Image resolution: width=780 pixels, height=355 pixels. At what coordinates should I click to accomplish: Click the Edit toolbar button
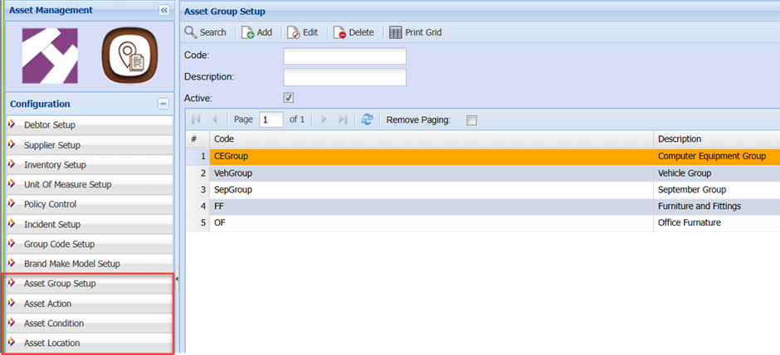[x=302, y=32]
